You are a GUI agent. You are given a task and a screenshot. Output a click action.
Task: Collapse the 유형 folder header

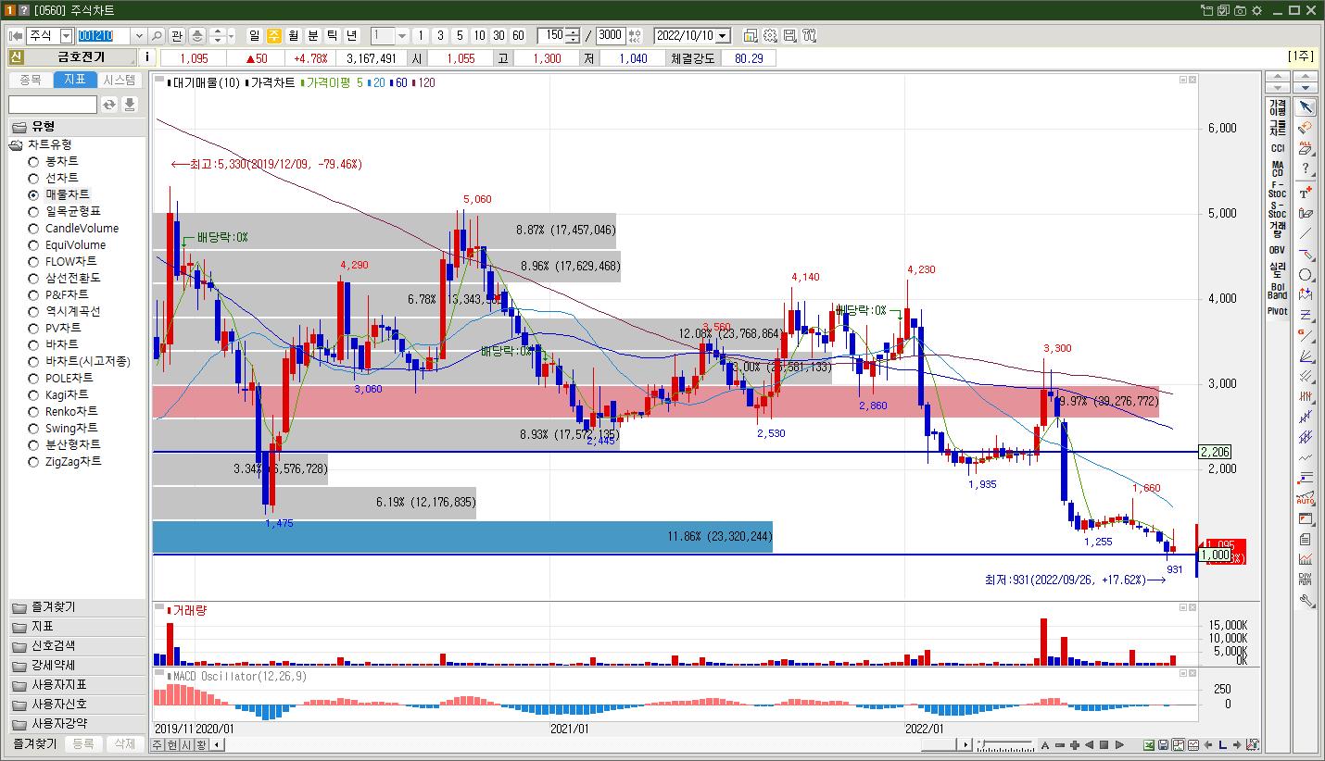[x=77, y=127]
